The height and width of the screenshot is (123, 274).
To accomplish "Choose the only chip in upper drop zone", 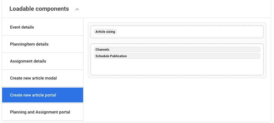I will [x=105, y=32].
